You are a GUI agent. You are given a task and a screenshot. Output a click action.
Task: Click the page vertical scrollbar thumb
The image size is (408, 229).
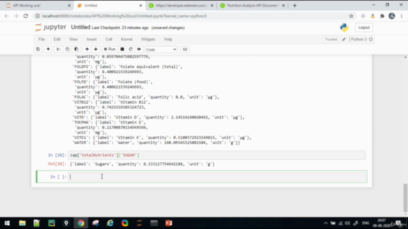pyautogui.click(x=405, y=198)
